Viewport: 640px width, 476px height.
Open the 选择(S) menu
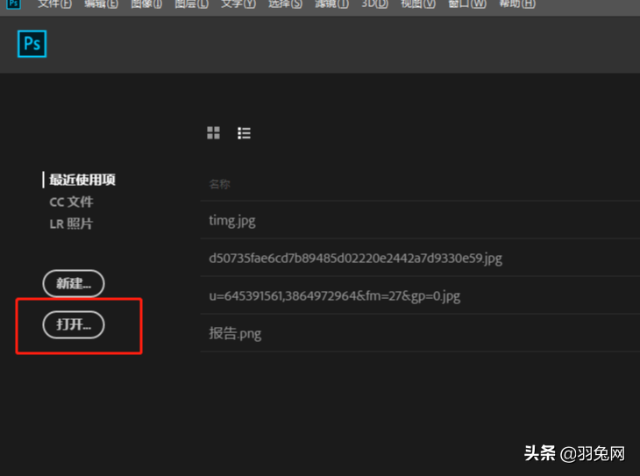tap(285, 4)
